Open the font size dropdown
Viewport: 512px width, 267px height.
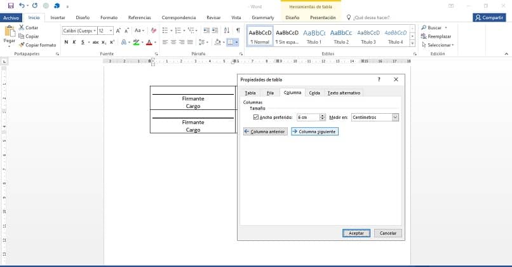[111, 31]
